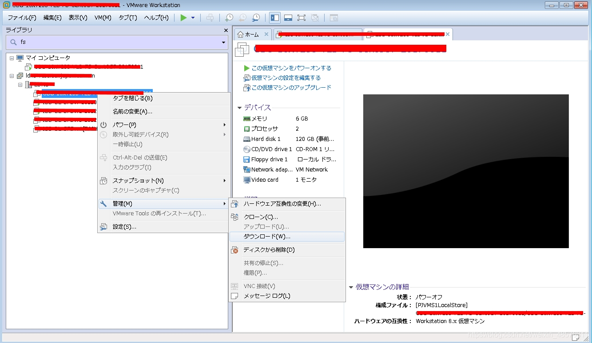This screenshot has width=592, height=343.
Task: Click the console view icon at toolbar end
Action: tap(334, 18)
